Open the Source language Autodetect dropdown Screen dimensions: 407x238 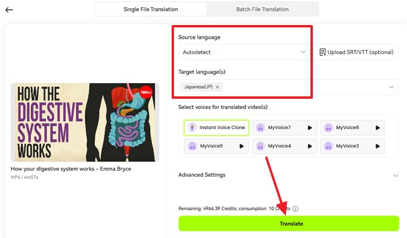pos(244,52)
